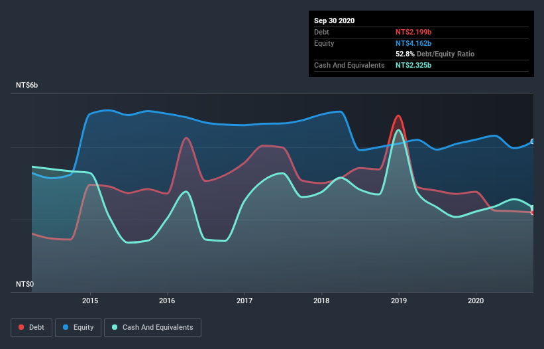Click Cash And Equivalents label in tooltip

pos(349,65)
